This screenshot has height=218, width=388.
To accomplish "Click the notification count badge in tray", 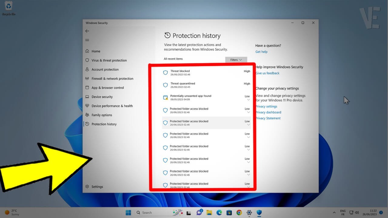I will coord(381,213).
